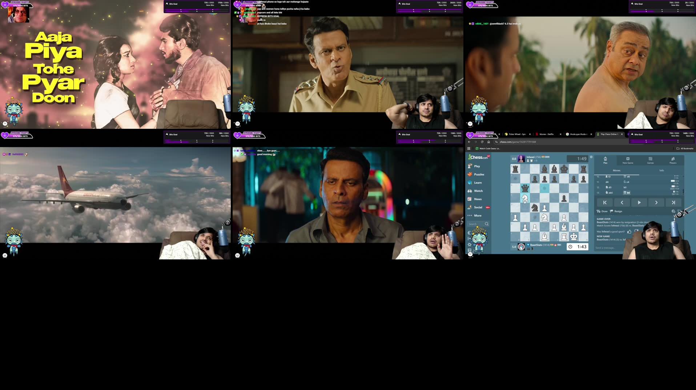This screenshot has height=390, width=696.
Task: Open Watch in the sidebar
Action: tap(475, 191)
